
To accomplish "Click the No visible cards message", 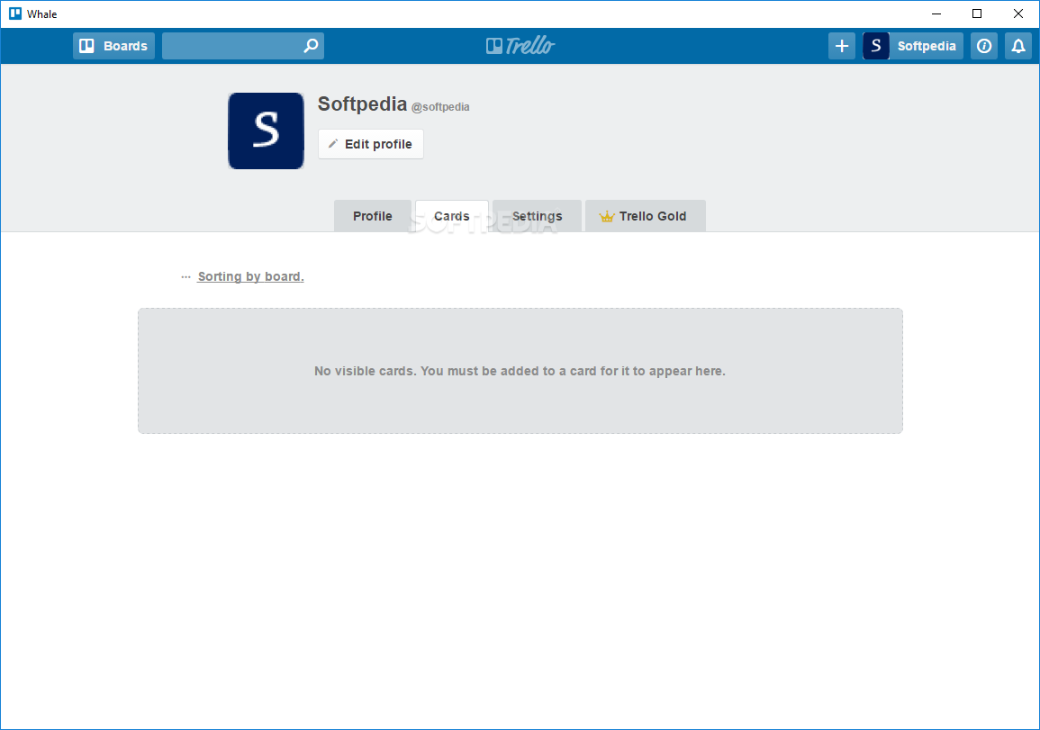I will coord(520,371).
